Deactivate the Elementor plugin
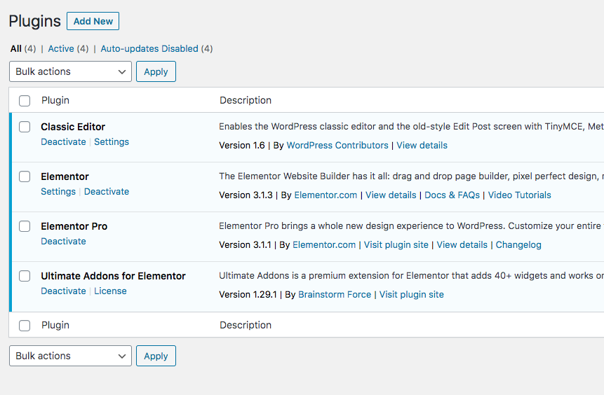The width and height of the screenshot is (604, 395). pyautogui.click(x=107, y=191)
